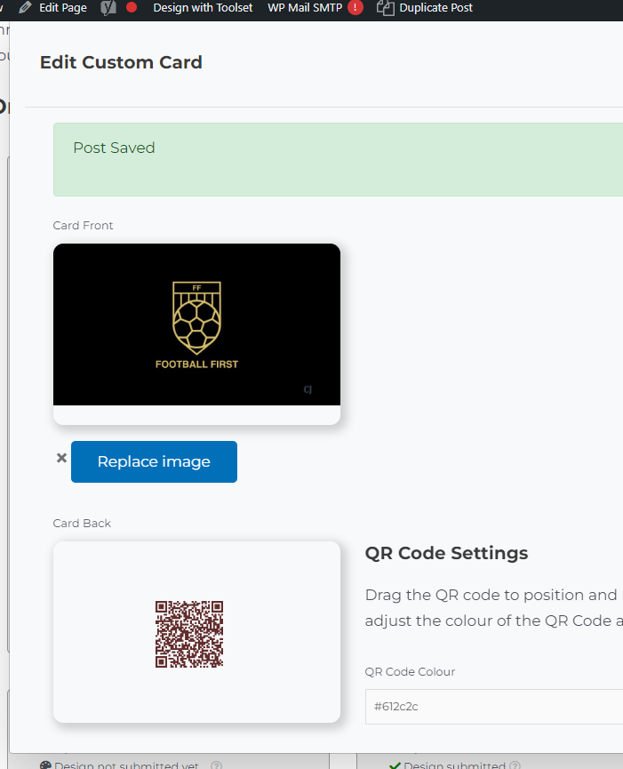Click the QR Code Colour input field
Image resolution: width=623 pixels, height=769 pixels.
[493, 706]
